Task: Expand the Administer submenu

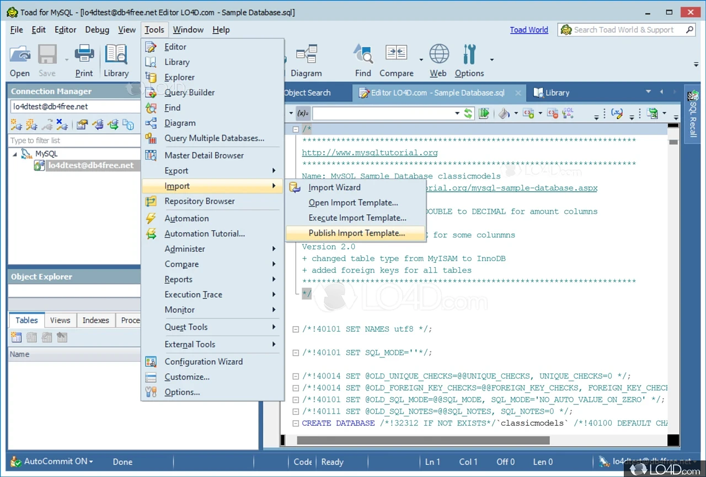Action: (213, 249)
